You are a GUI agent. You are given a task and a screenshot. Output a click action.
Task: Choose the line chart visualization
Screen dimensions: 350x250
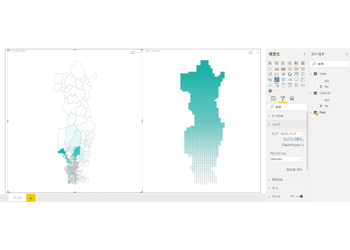[270, 69]
